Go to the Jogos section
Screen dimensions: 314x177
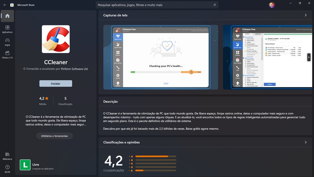pos(7,42)
